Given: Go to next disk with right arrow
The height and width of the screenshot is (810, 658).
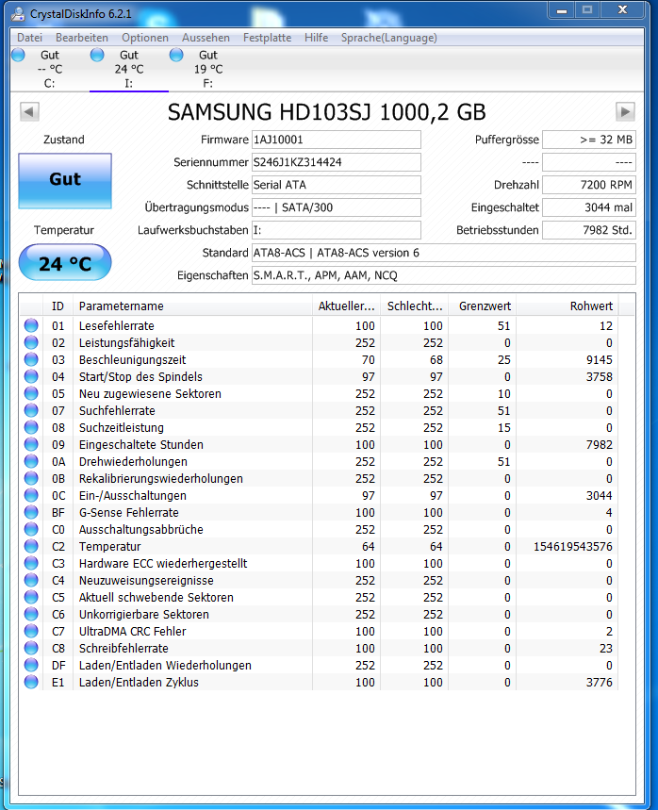Looking at the screenshot, I should coord(625,111).
